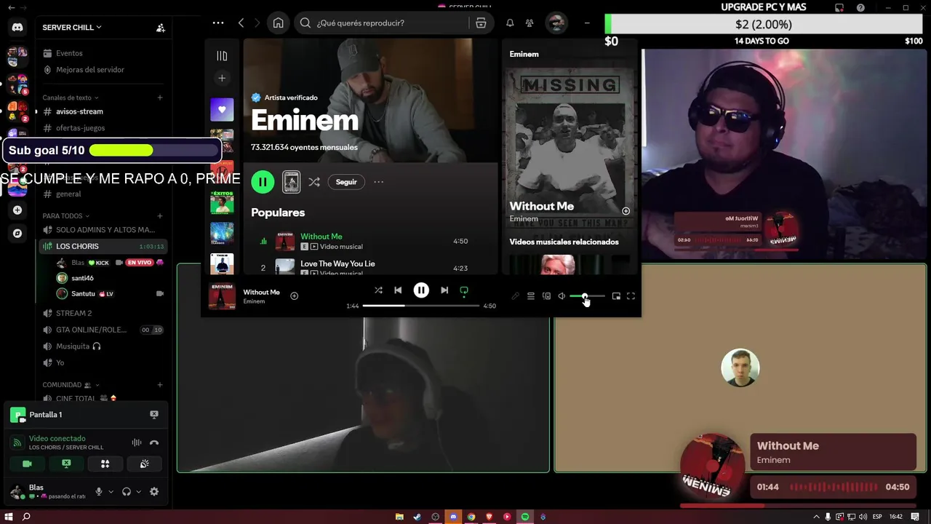Image resolution: width=931 pixels, height=524 pixels.
Task: Open Spotify notifications bell
Action: click(510, 23)
